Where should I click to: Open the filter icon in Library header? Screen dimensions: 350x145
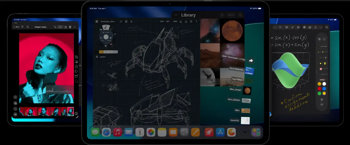tap(222, 15)
